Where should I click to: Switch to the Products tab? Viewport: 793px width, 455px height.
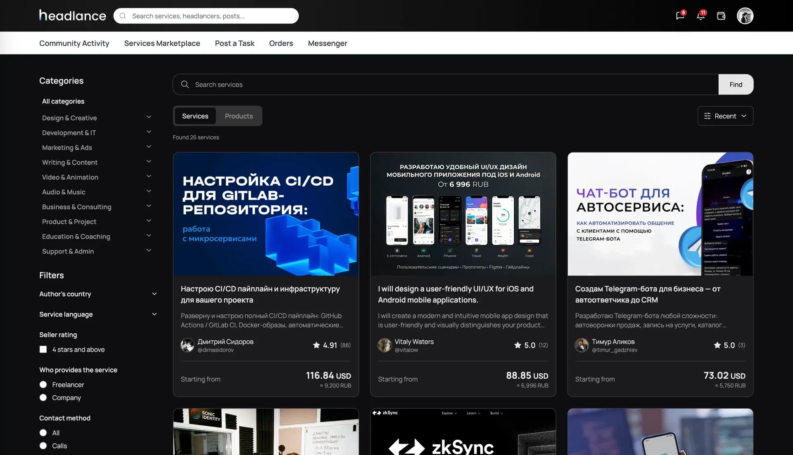click(239, 116)
